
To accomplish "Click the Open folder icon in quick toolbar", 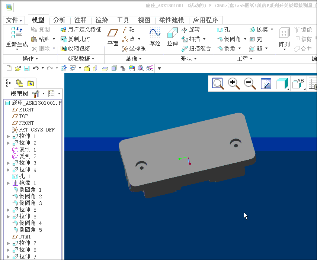I will click(x=18, y=68).
